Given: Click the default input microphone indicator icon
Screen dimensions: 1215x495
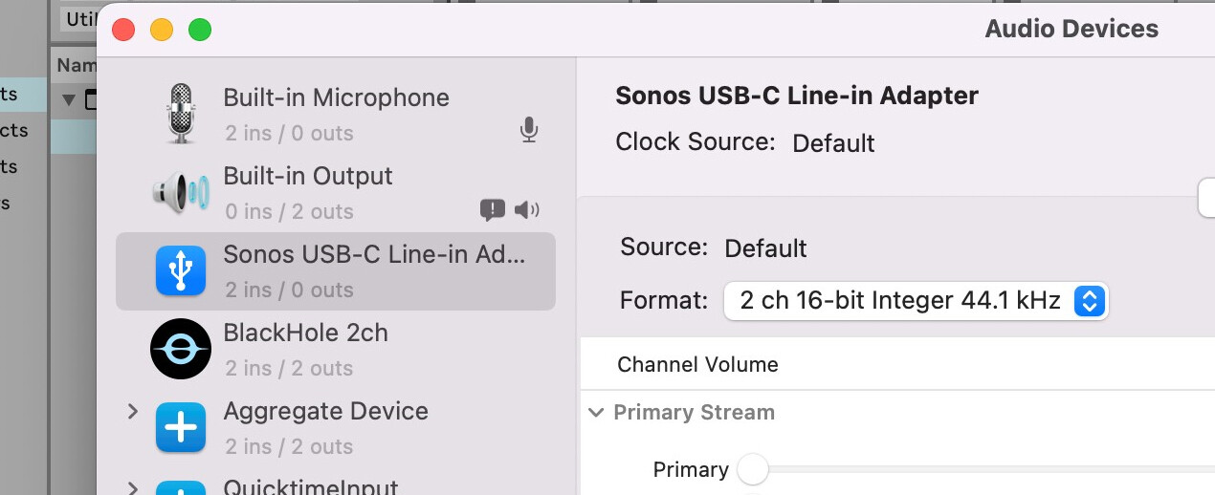Looking at the screenshot, I should pos(528,130).
